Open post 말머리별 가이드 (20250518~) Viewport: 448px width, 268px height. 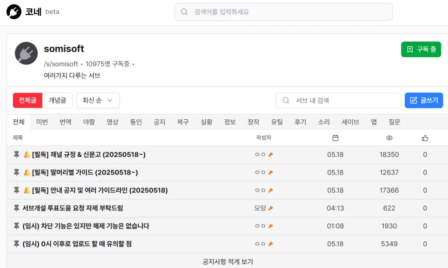[x=85, y=172]
